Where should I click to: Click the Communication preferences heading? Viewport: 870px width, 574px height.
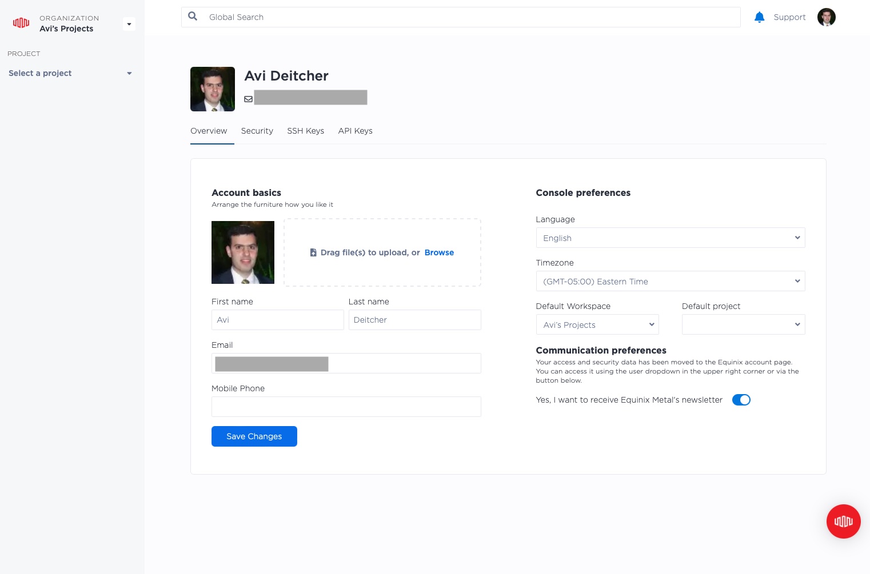601,350
